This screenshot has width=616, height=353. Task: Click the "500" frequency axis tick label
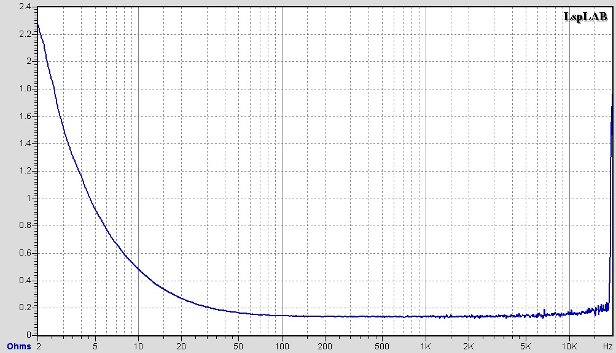pyautogui.click(x=382, y=346)
